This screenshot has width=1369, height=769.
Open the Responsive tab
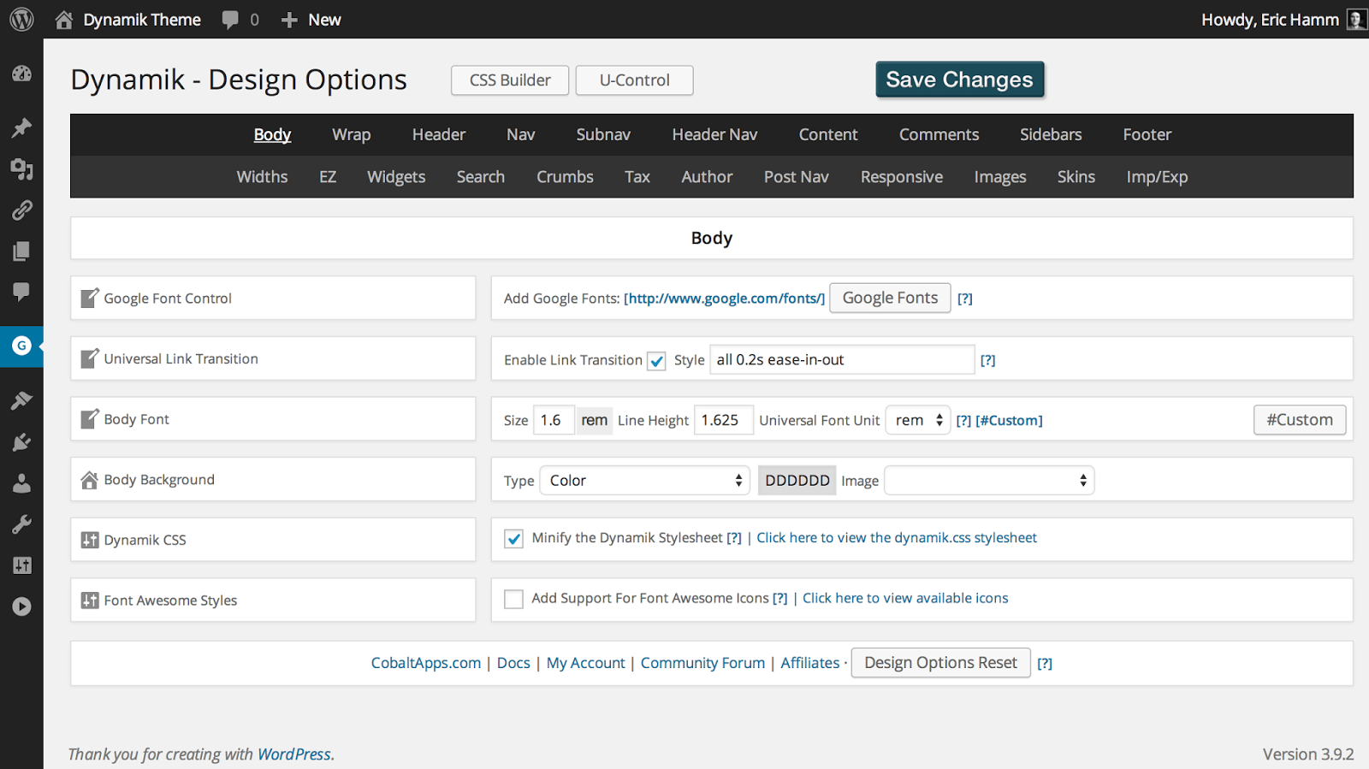click(902, 177)
